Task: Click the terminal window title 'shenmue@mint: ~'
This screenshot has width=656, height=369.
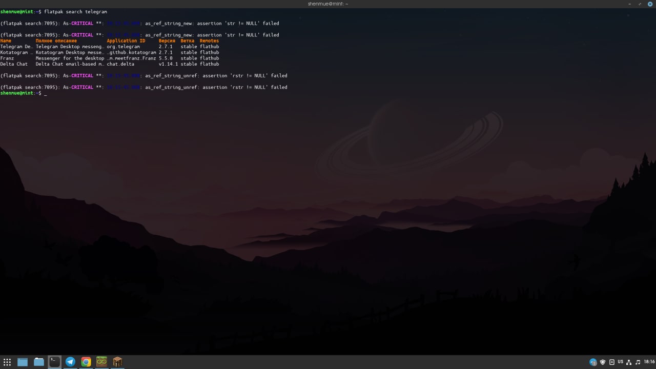Action: 328,4
